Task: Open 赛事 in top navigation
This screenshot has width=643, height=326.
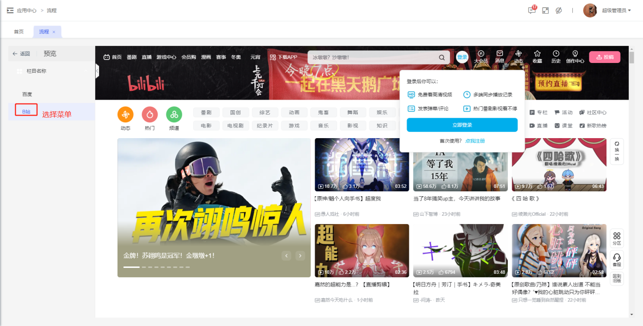Action: 221,57
